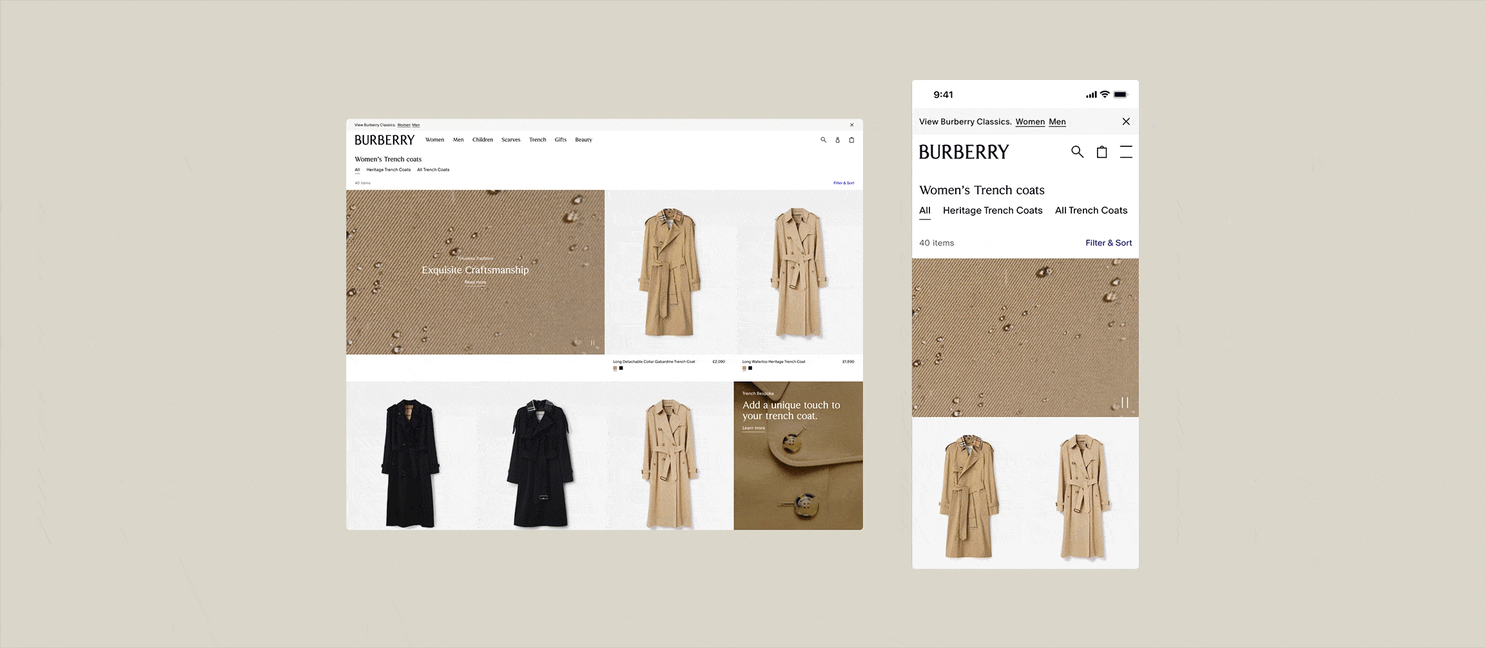Open the Children menu in desktop navigation
Viewport: 1485px width, 648px height.
click(x=482, y=140)
